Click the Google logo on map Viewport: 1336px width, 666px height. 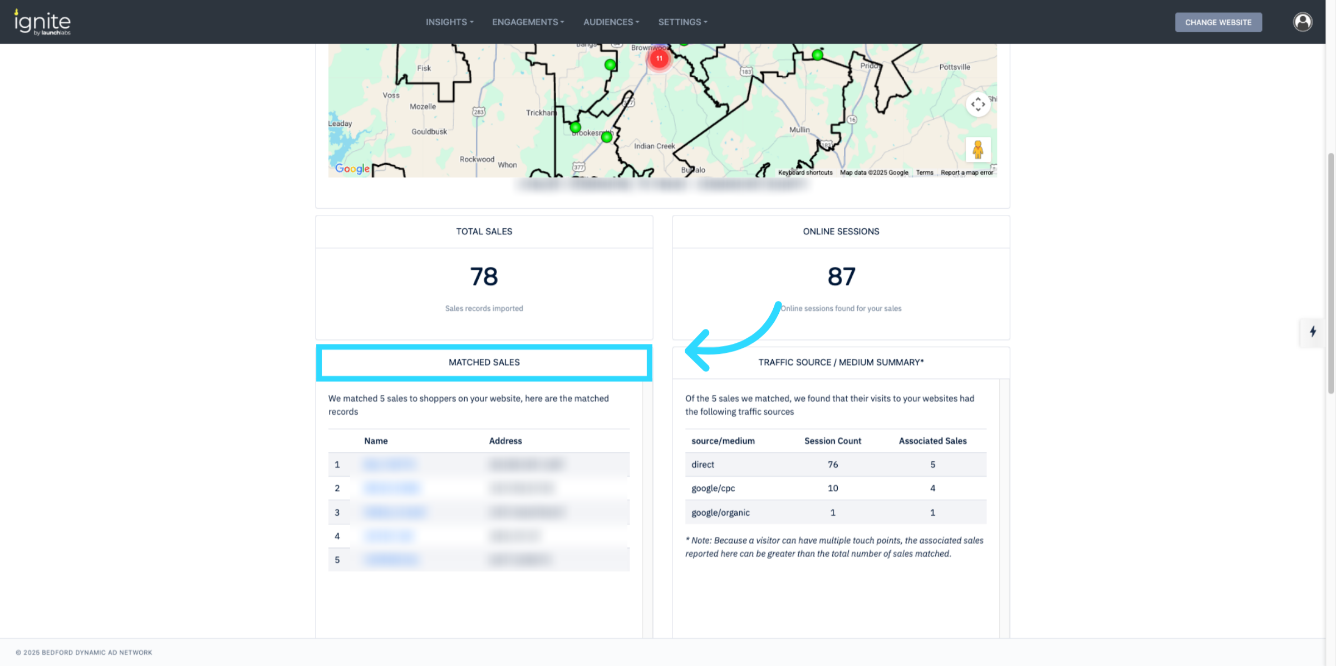tap(352, 169)
